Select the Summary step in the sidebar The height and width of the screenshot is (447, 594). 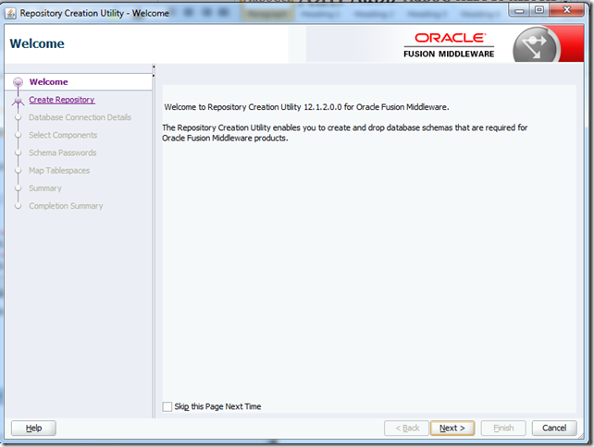pos(45,188)
